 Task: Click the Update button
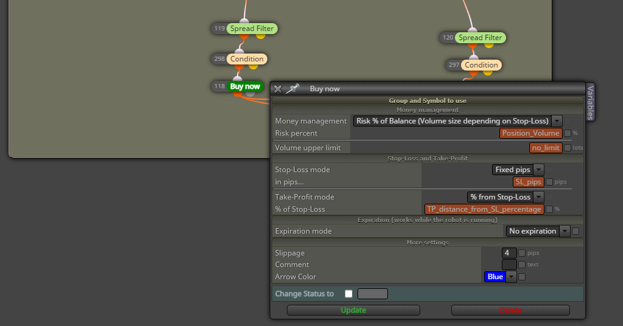tap(353, 310)
